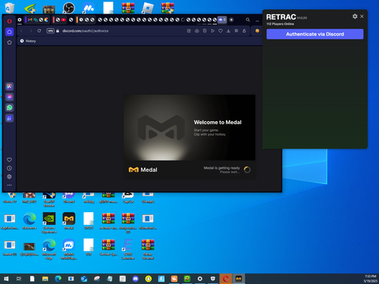Image resolution: width=379 pixels, height=284 pixels.
Task: Close the RETRAC launcher panel
Action: pos(362,17)
